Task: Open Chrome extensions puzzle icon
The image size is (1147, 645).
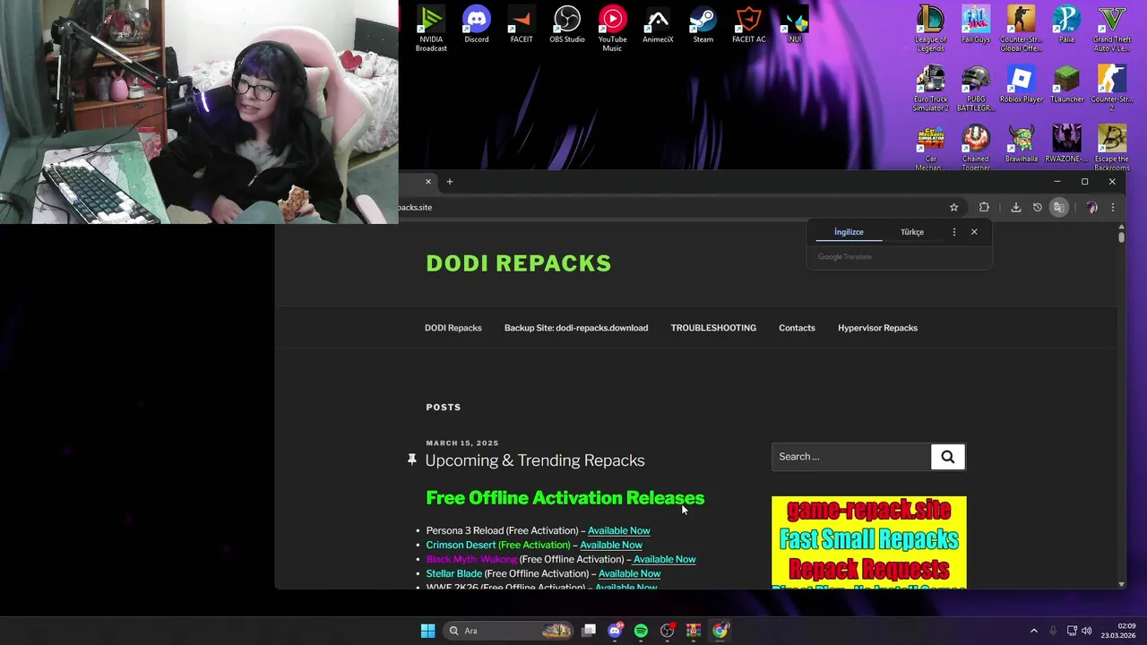Action: [x=984, y=207]
